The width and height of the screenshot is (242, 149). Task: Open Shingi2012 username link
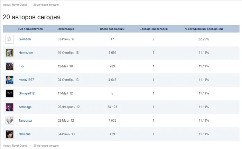[27, 93]
